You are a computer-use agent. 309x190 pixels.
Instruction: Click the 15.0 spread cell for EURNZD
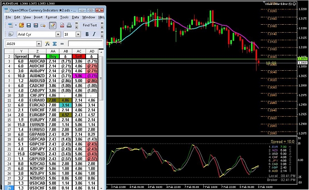pos(21,125)
